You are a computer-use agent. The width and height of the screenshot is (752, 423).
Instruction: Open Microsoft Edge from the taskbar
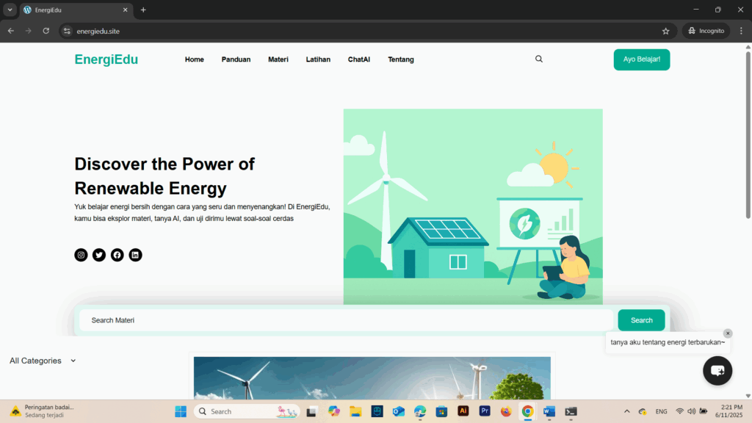(x=420, y=411)
